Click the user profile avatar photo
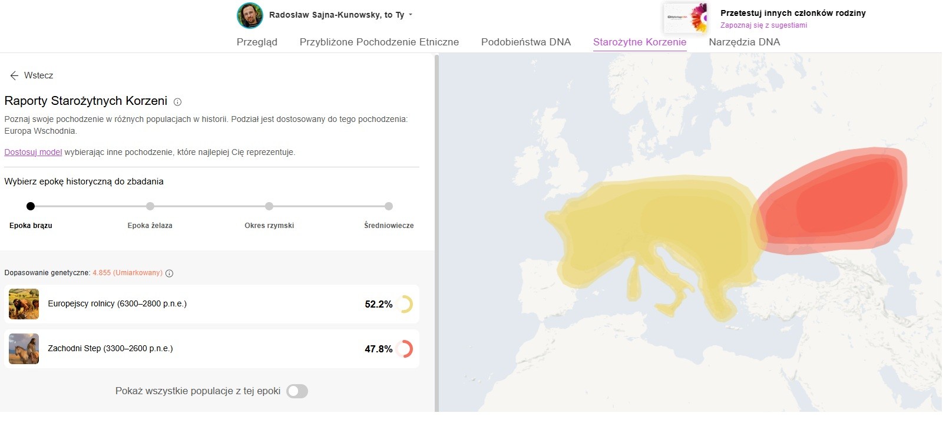This screenshot has height=426, width=946. pos(250,15)
